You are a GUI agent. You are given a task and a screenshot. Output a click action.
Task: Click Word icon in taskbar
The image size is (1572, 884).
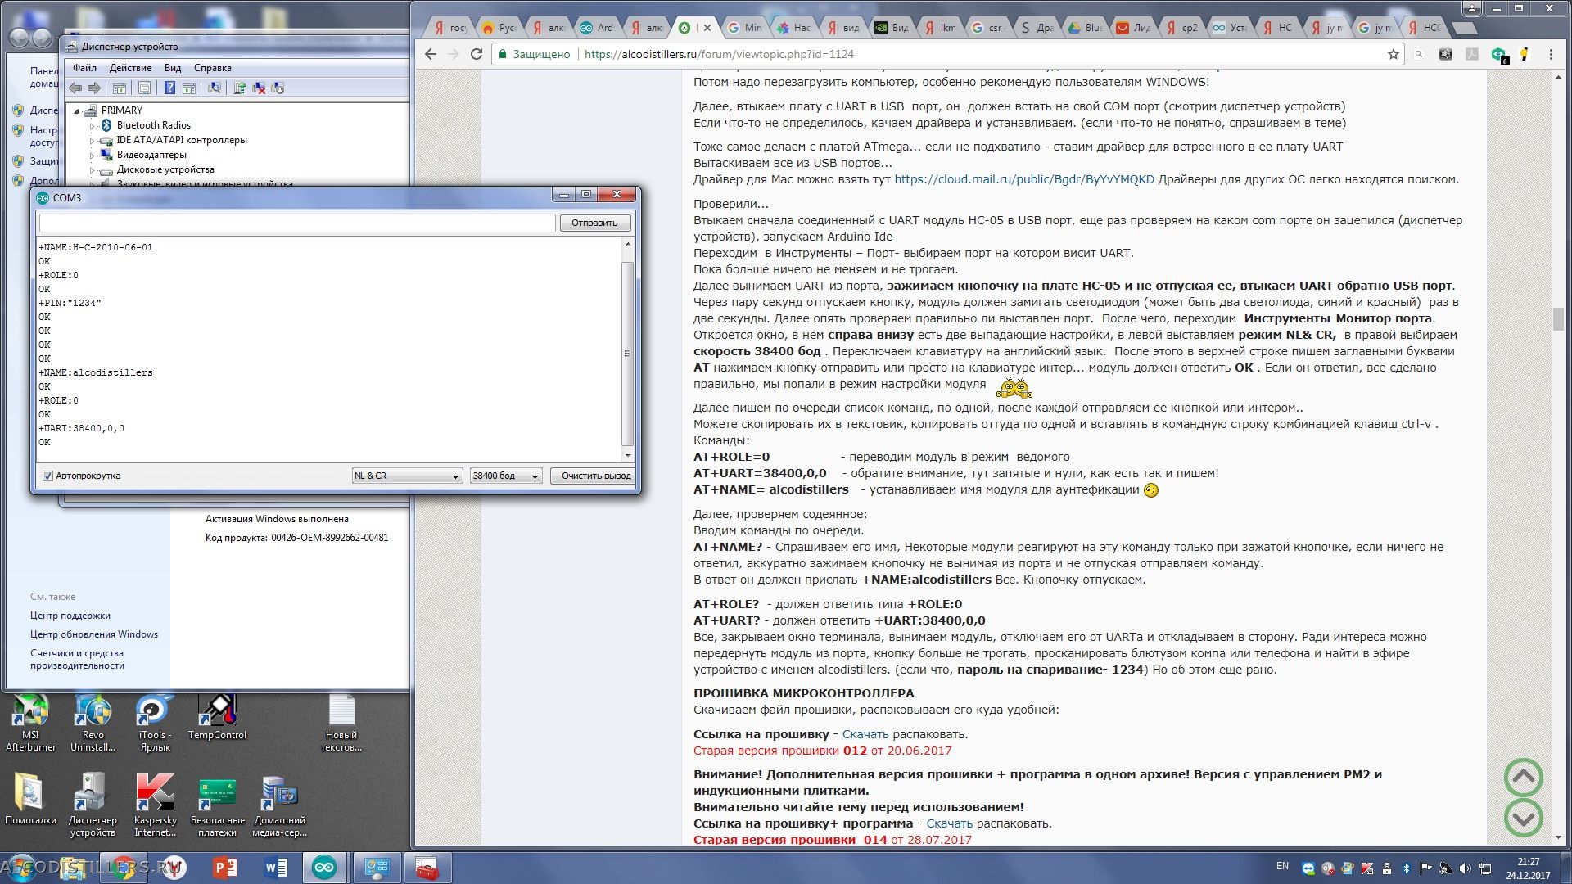click(x=276, y=868)
